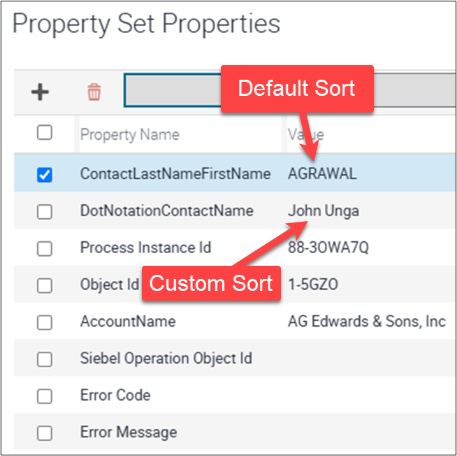Screen dimensions: 457x456
Task: Click the AG Edwards & Sons, Inc value
Action: 366,322
